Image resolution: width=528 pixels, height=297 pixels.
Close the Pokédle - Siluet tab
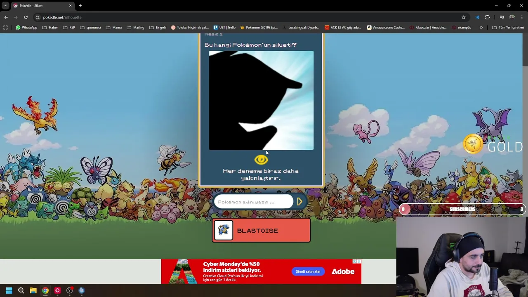tap(70, 6)
